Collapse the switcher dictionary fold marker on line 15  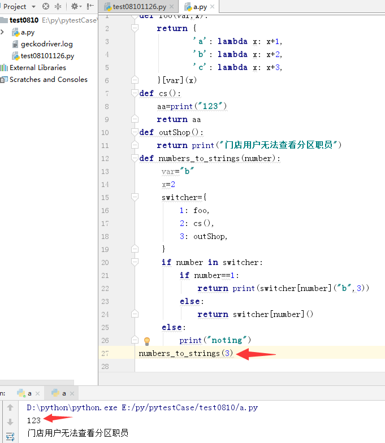[135, 197]
